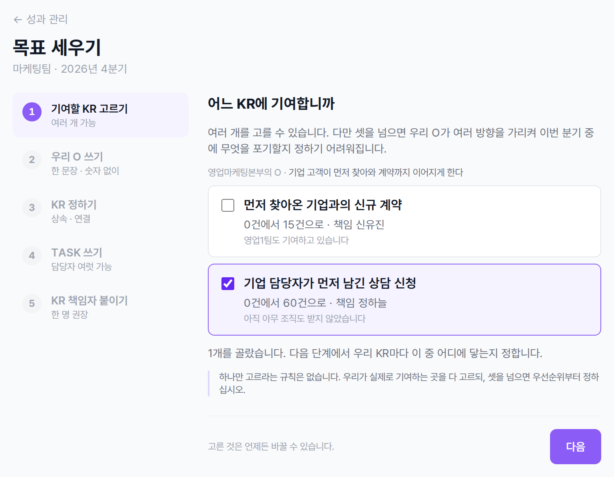
Task: Open the KR 책임자 붙이기 step
Action: tap(101, 307)
